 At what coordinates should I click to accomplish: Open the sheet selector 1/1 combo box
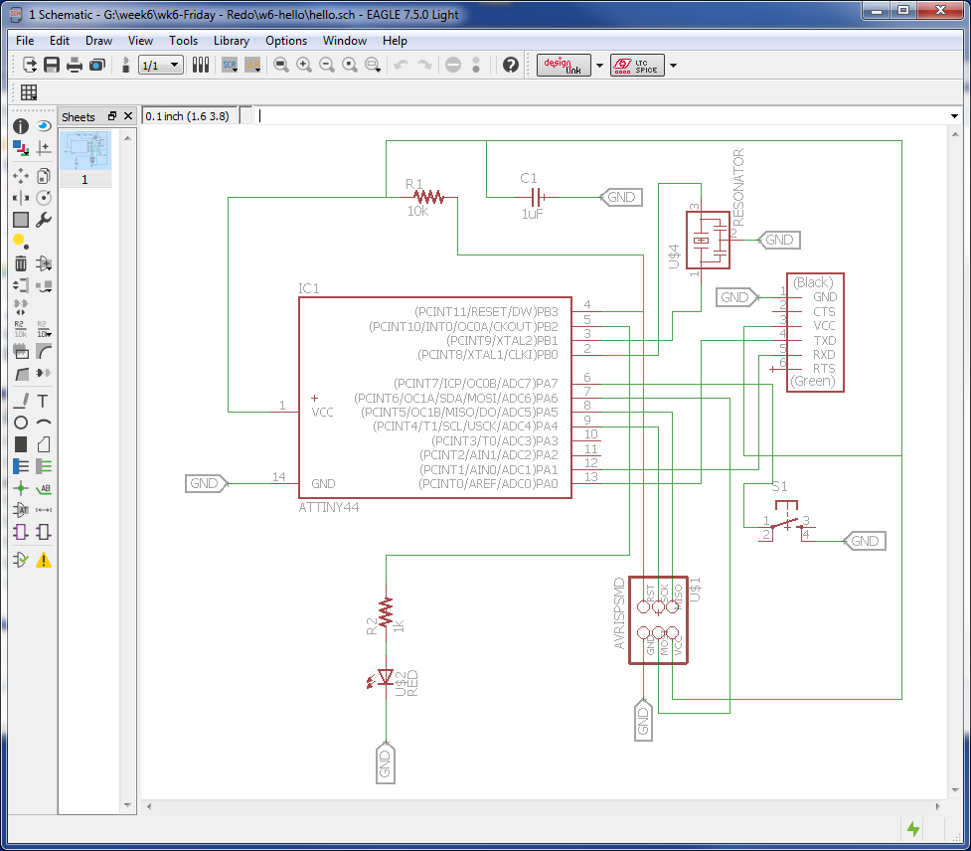161,65
